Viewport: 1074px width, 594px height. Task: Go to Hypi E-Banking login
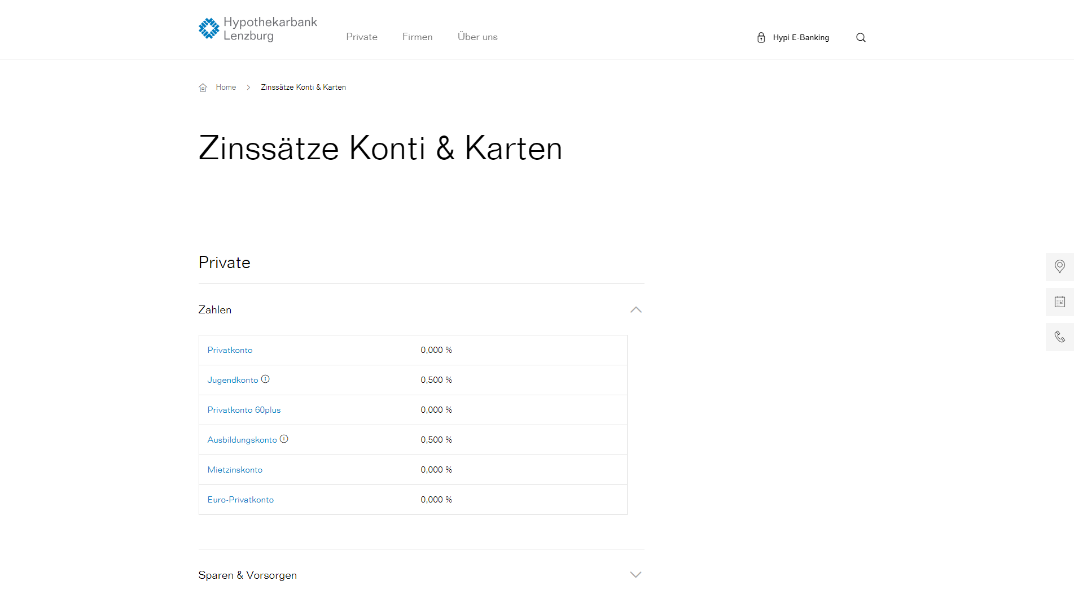[x=801, y=38]
